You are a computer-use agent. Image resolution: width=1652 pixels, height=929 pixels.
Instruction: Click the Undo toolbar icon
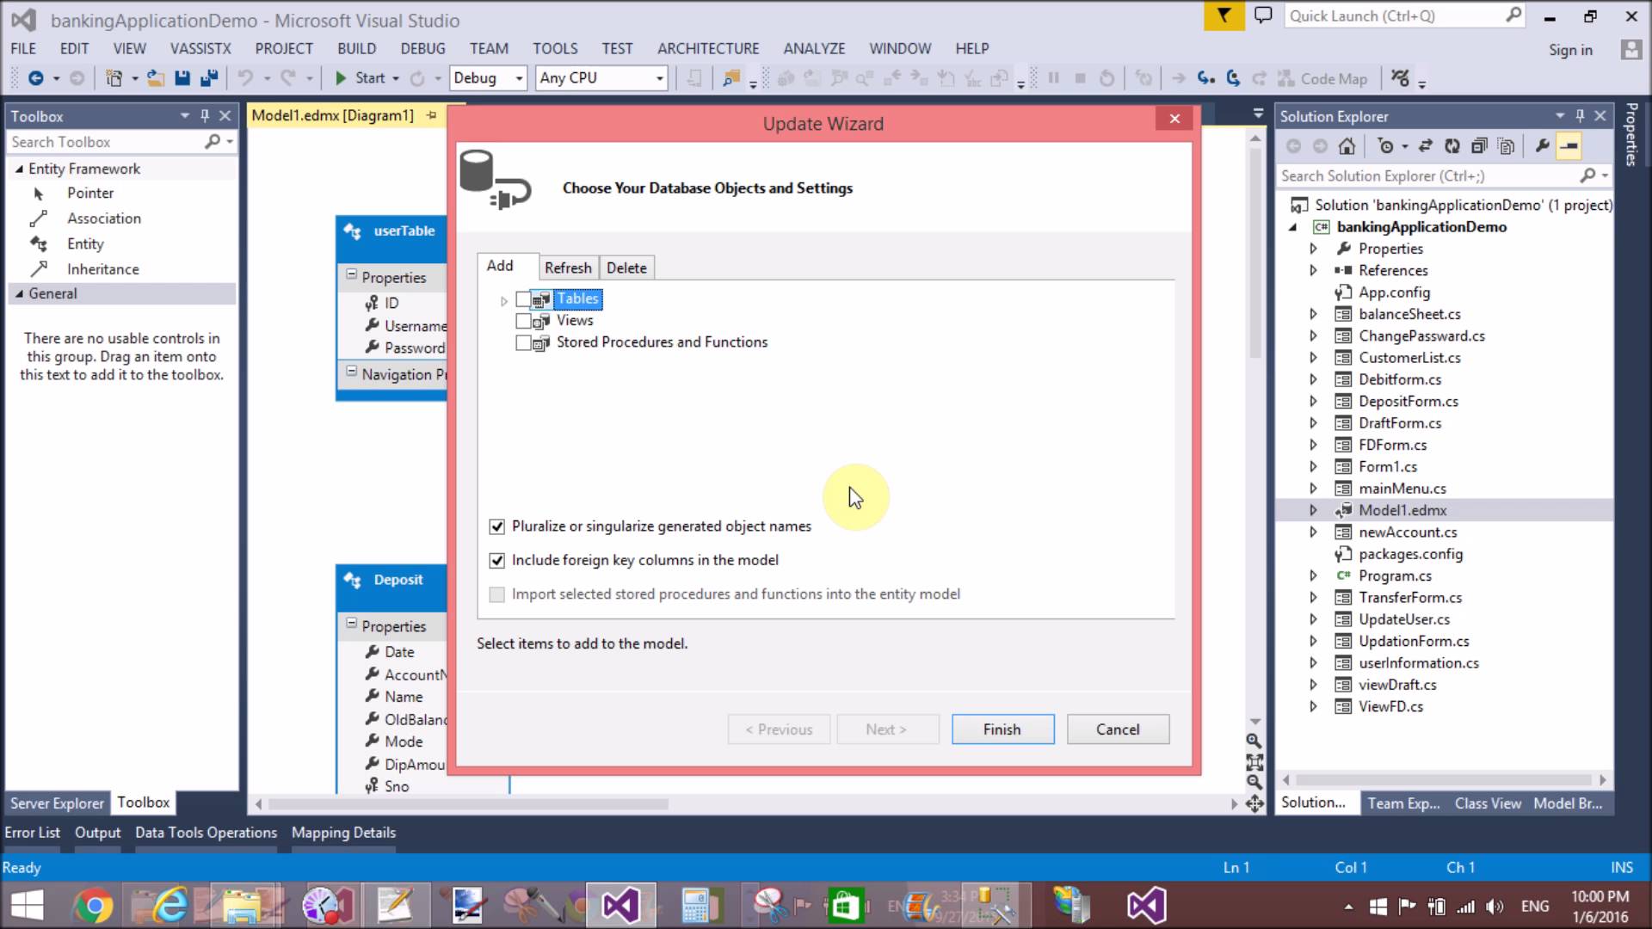(x=245, y=78)
